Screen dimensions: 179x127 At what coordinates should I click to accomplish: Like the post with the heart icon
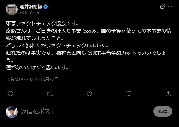click(x=89, y=94)
